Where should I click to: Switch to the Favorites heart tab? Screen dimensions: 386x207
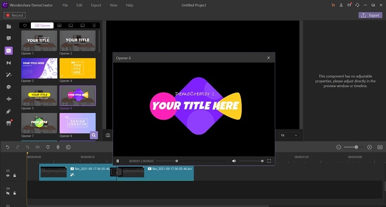coord(25,26)
